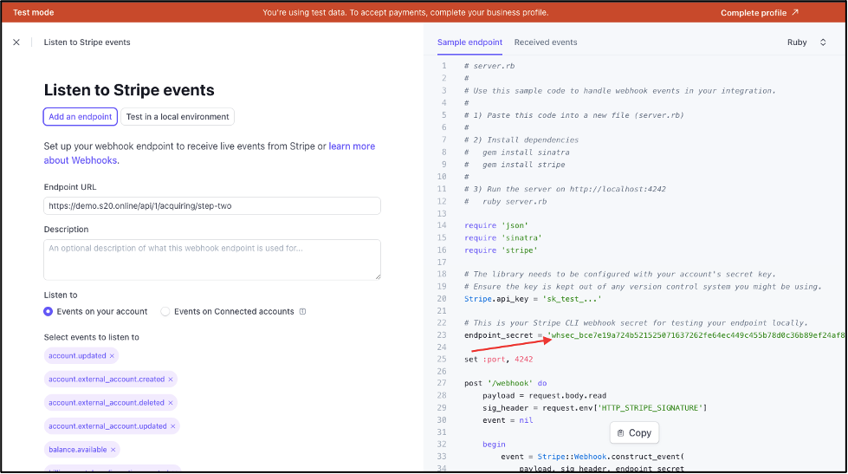The width and height of the screenshot is (848, 474).
Task: Remove account.external_account.deleted event tag
Action: [x=171, y=403]
